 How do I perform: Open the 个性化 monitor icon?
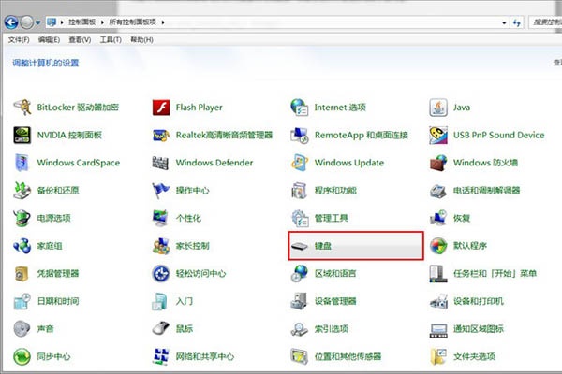(x=160, y=218)
